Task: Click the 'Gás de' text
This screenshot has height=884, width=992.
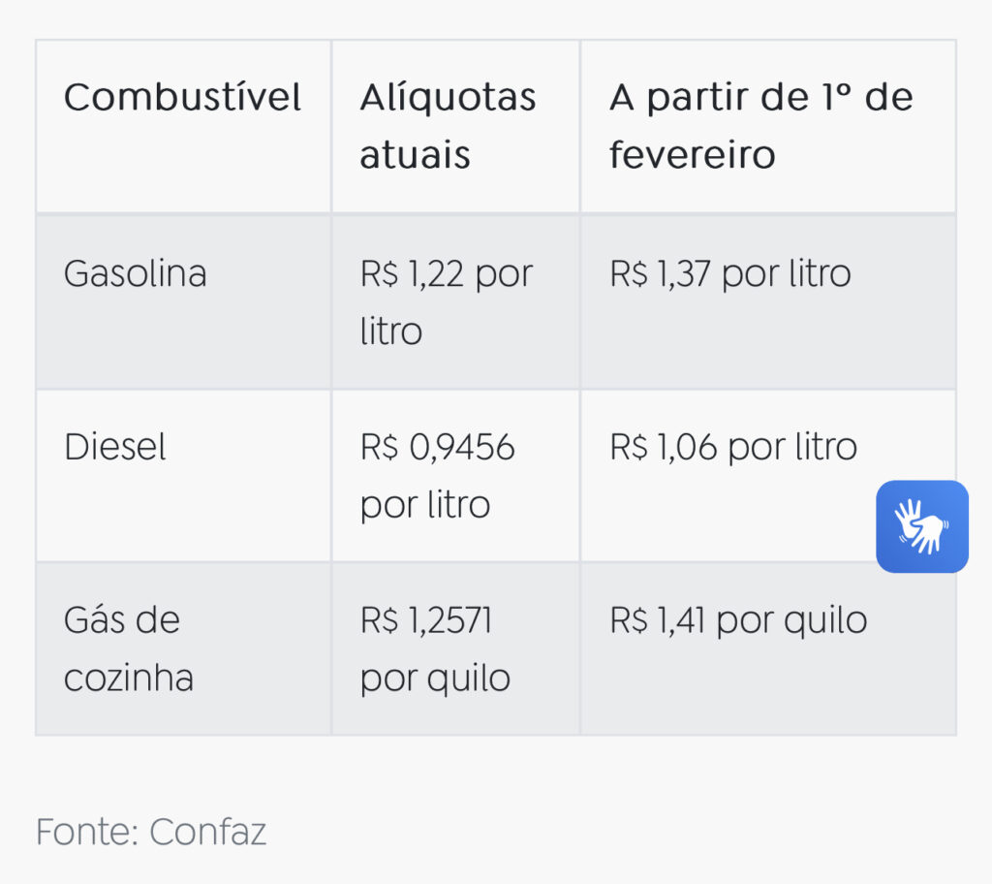Action: click(122, 620)
